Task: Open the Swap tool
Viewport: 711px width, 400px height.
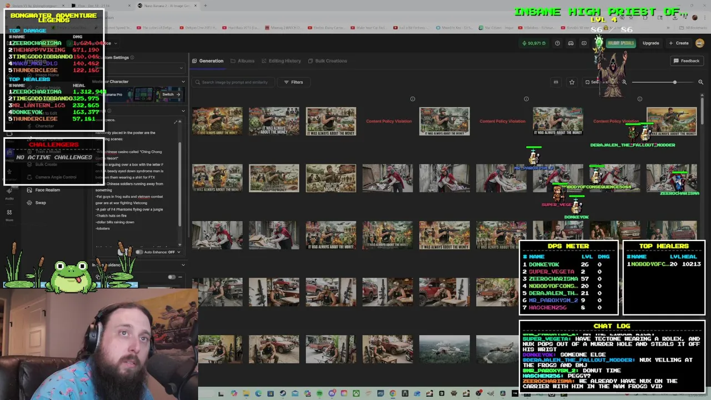Action: (37, 203)
